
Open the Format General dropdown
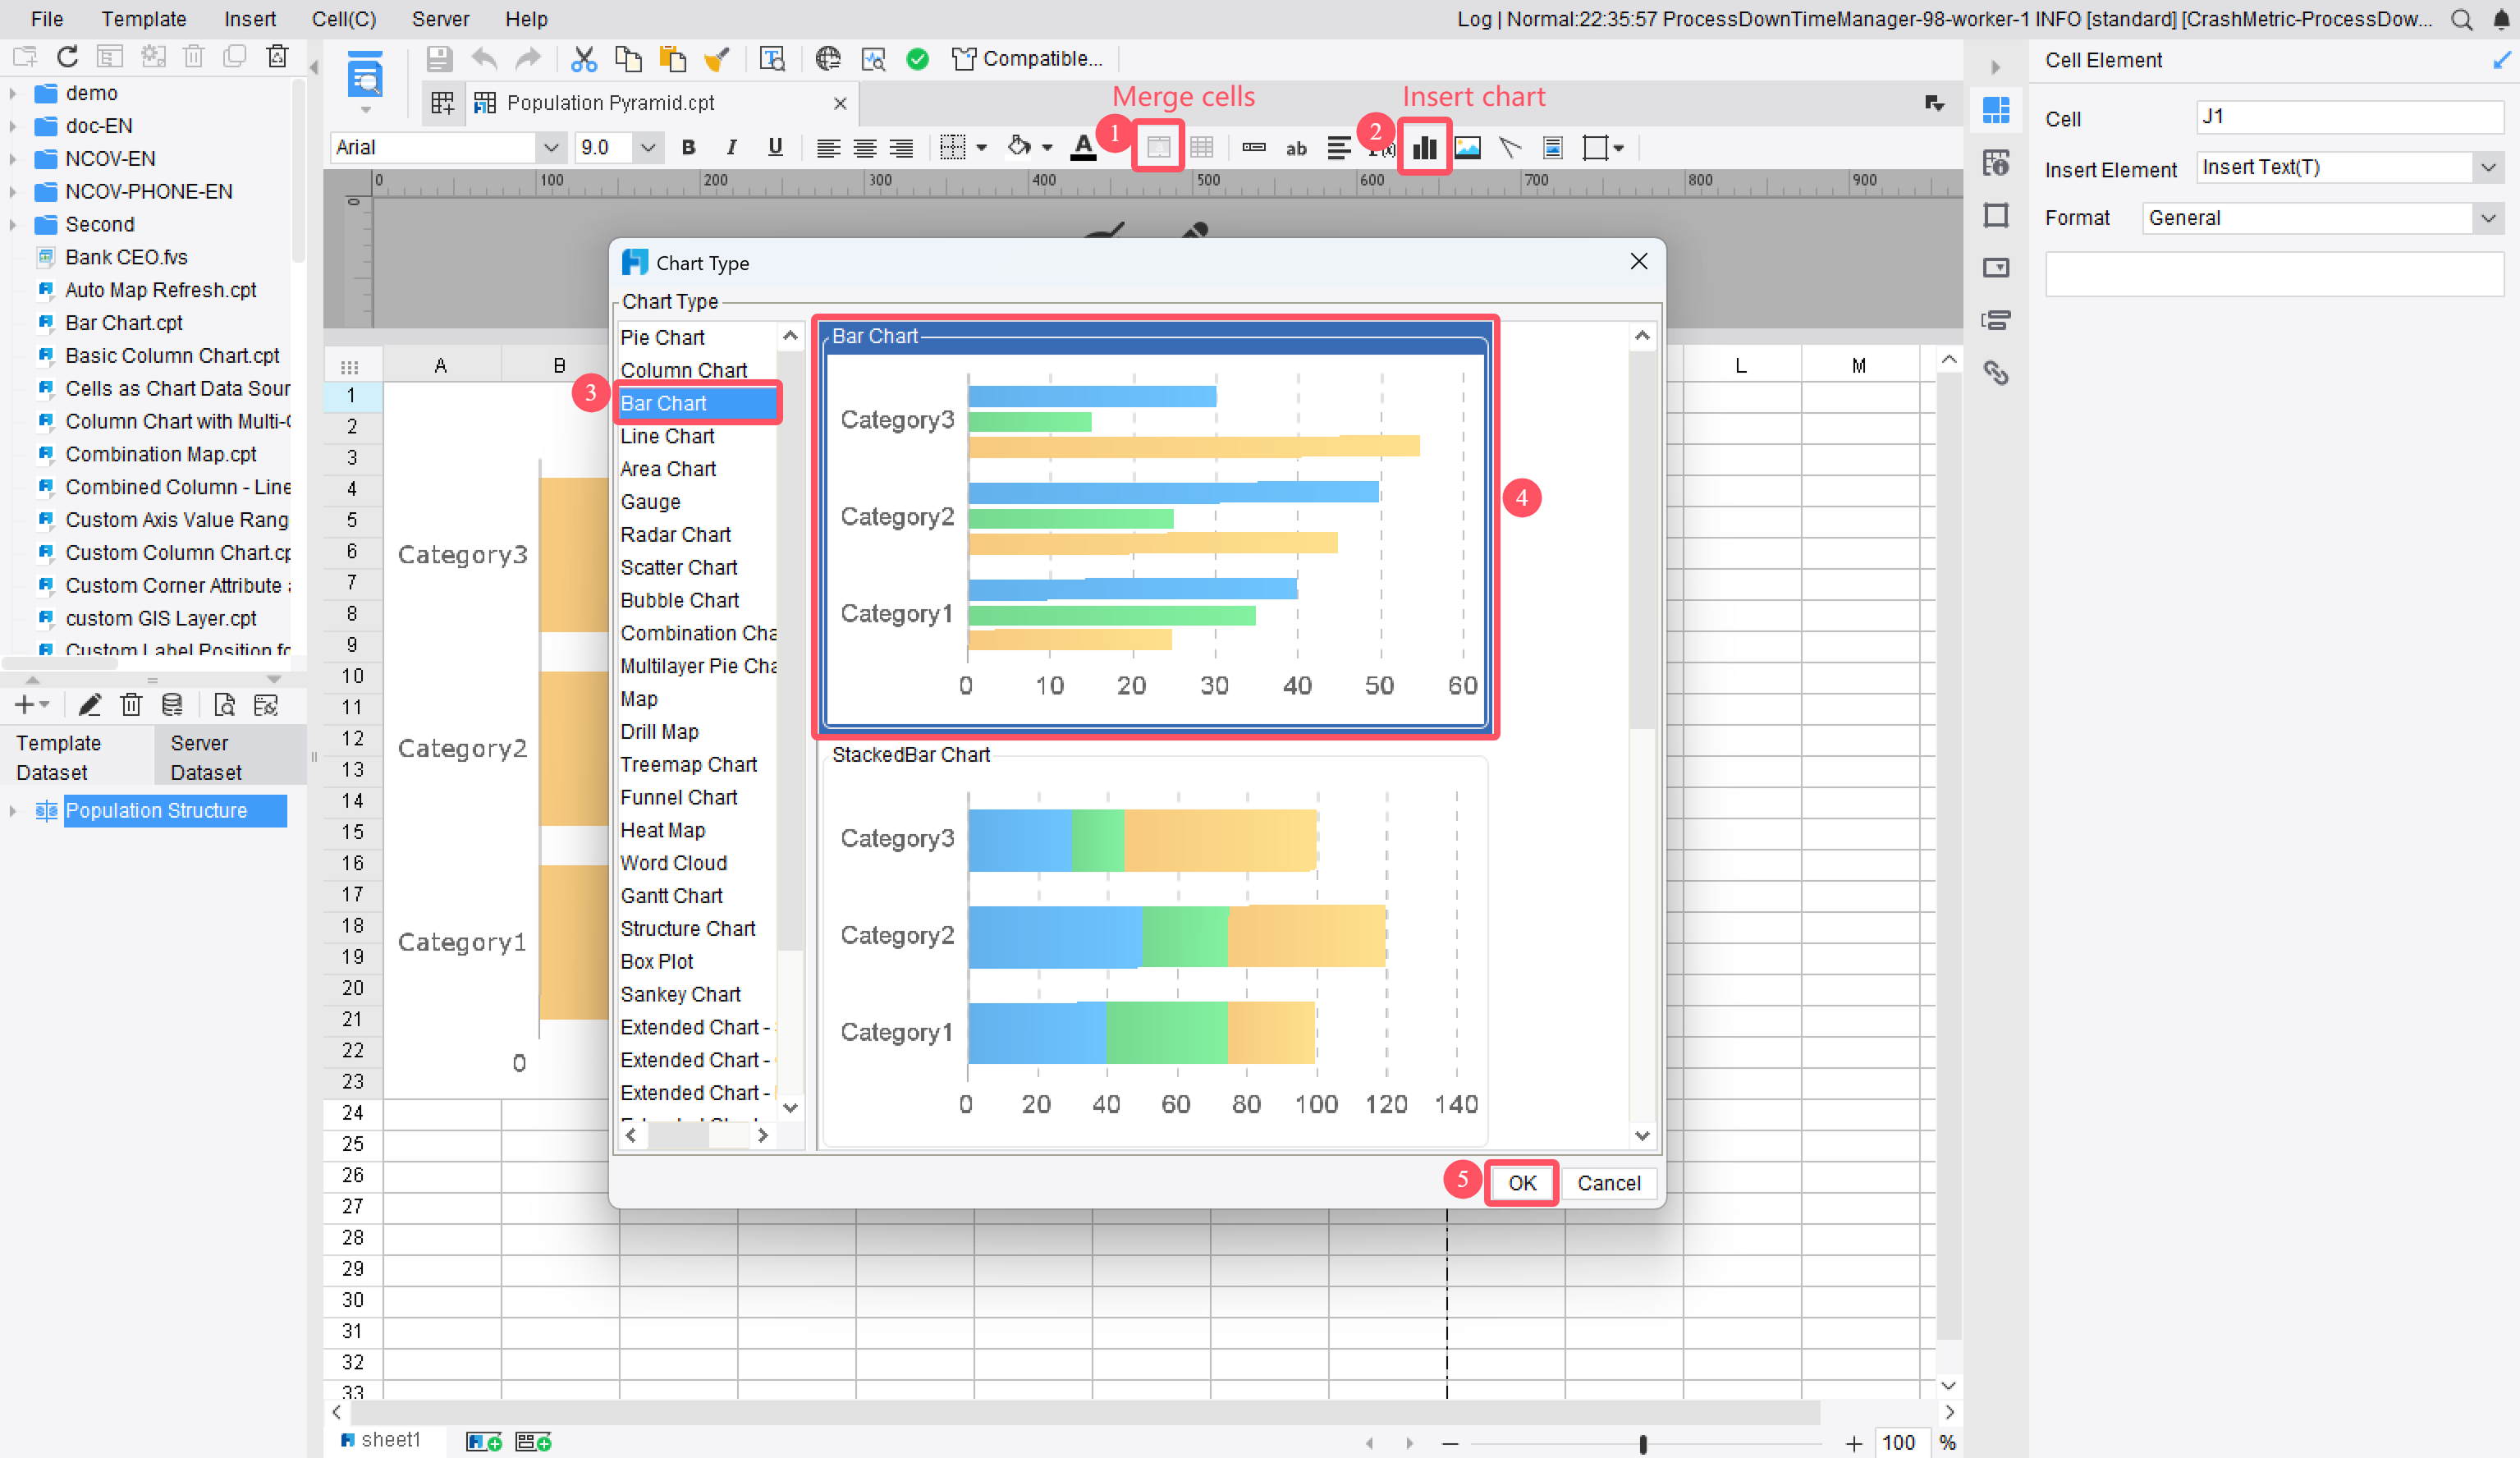click(x=2488, y=218)
